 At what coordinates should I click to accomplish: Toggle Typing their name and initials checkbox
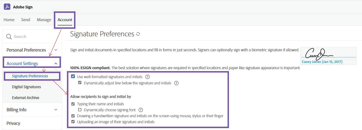pos(73,104)
